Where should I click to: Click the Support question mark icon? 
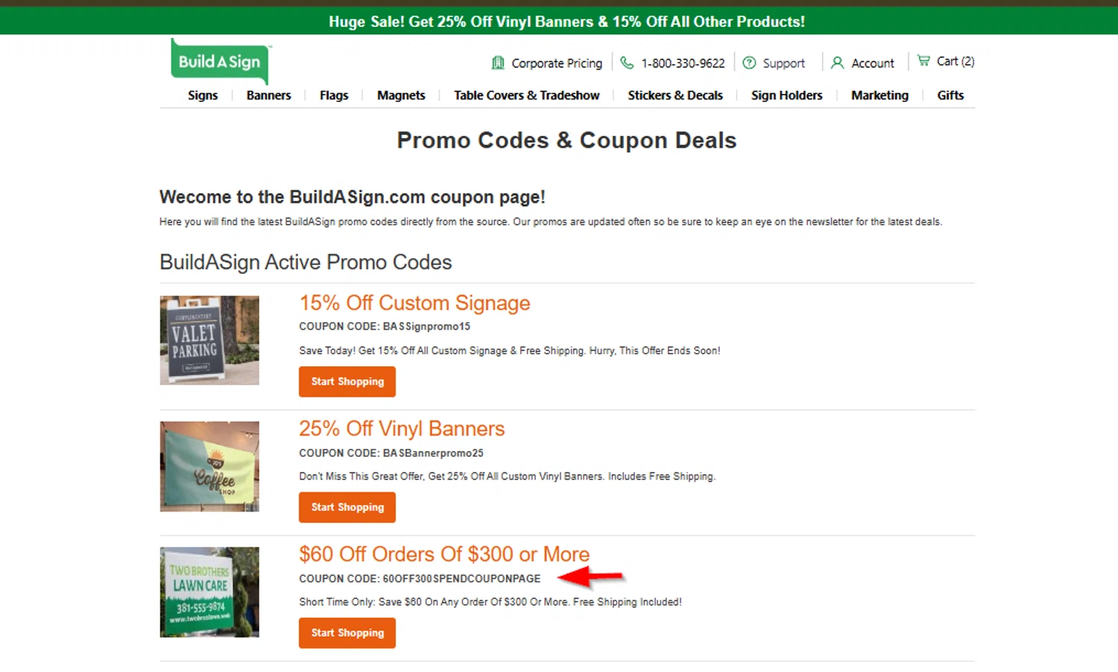click(x=749, y=63)
